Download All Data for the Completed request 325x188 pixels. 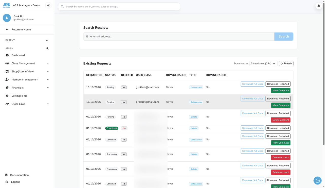(x=252, y=128)
